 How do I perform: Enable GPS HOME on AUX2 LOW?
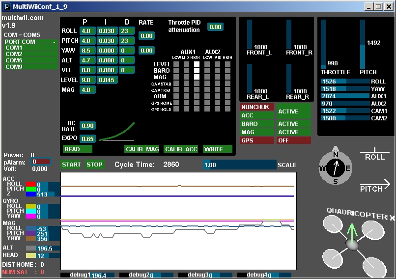[x=207, y=103]
